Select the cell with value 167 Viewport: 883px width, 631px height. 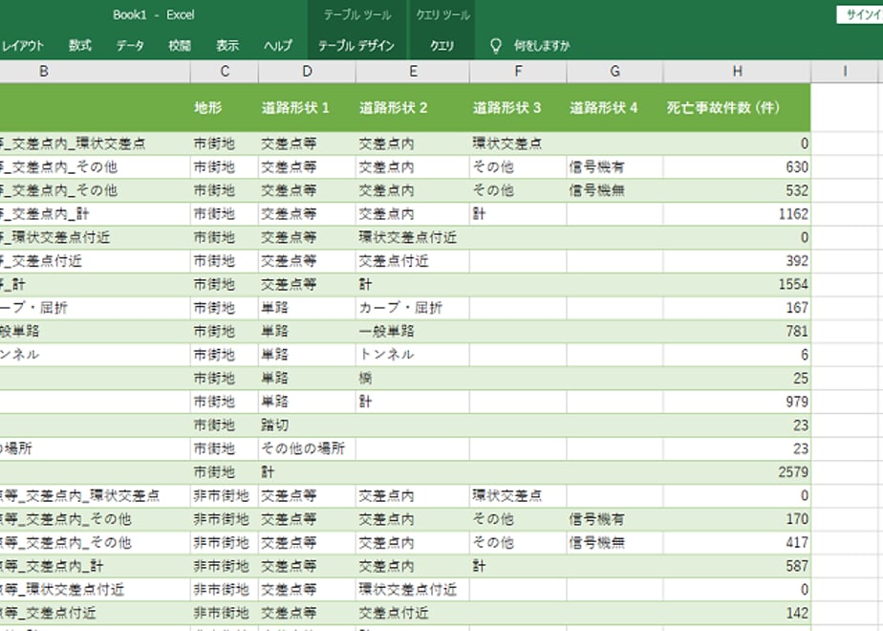click(737, 308)
